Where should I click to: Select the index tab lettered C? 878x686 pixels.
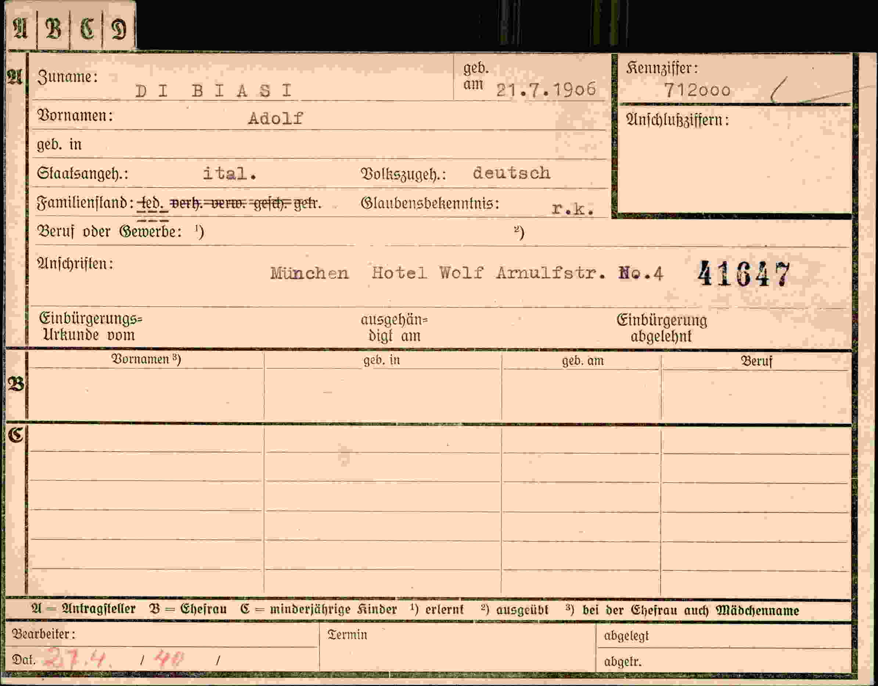[x=86, y=28]
